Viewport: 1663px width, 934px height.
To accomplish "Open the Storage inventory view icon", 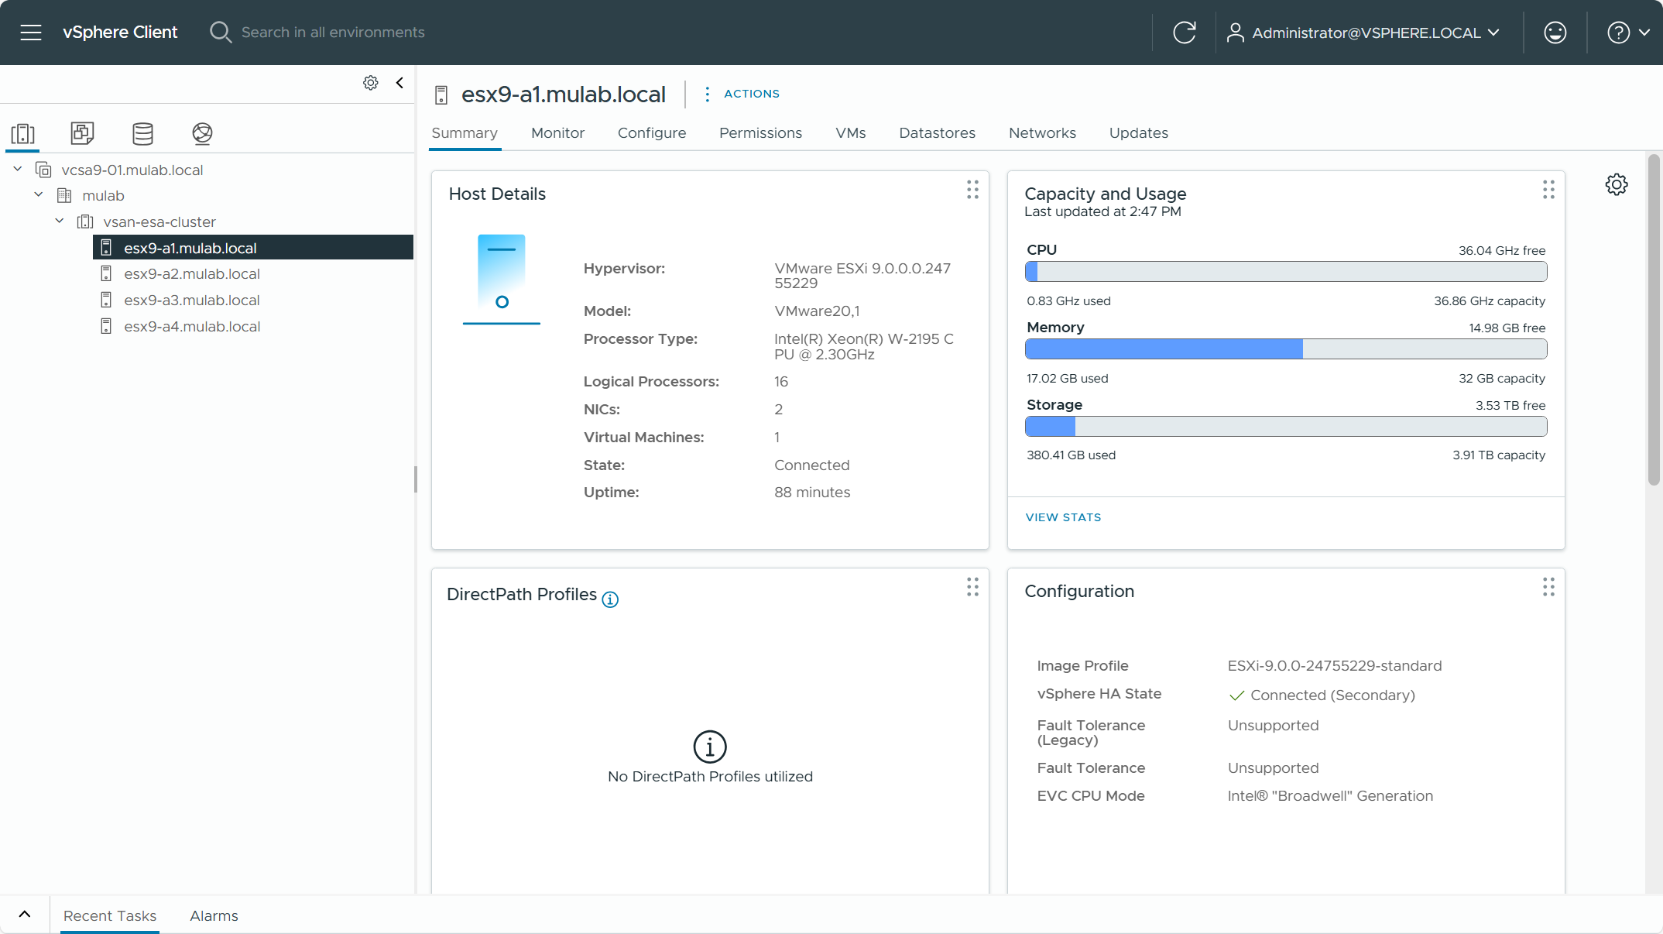I will pos(142,134).
